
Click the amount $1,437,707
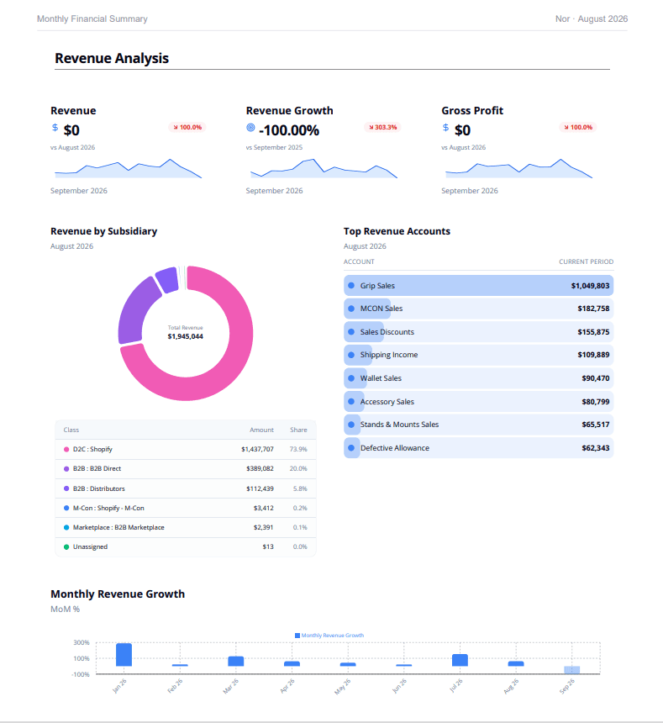[x=257, y=449]
